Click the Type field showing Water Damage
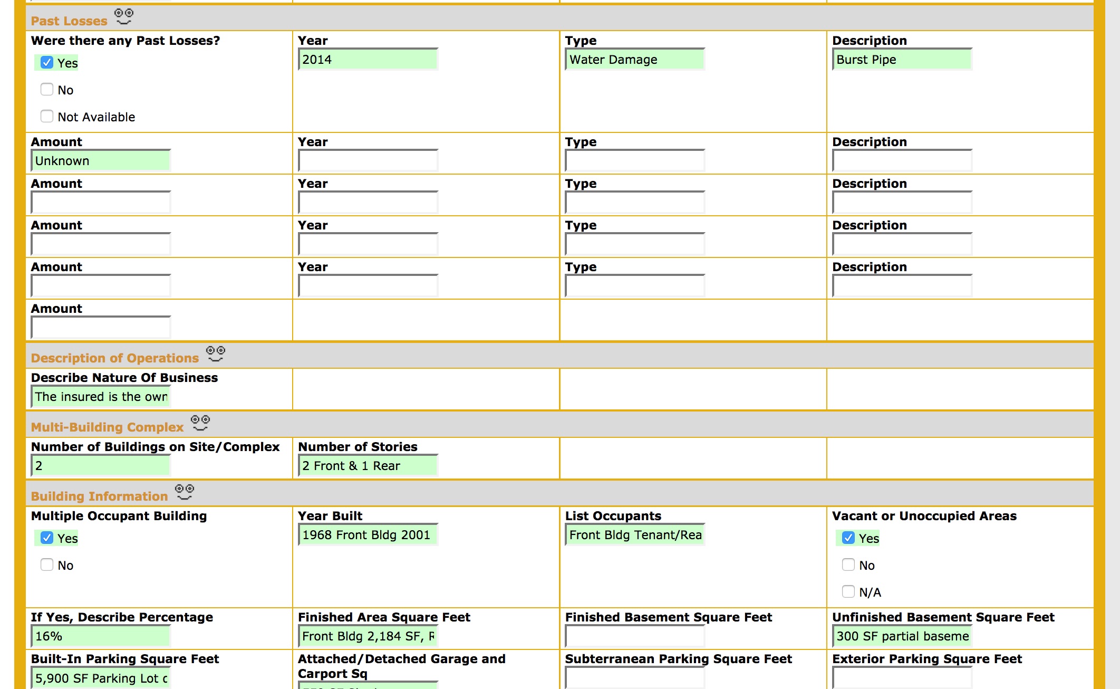Screen dimensions: 1120x689 coord(635,59)
